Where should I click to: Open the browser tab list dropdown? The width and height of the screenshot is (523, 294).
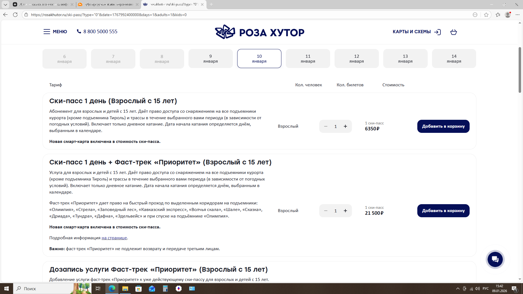click(x=5, y=4)
